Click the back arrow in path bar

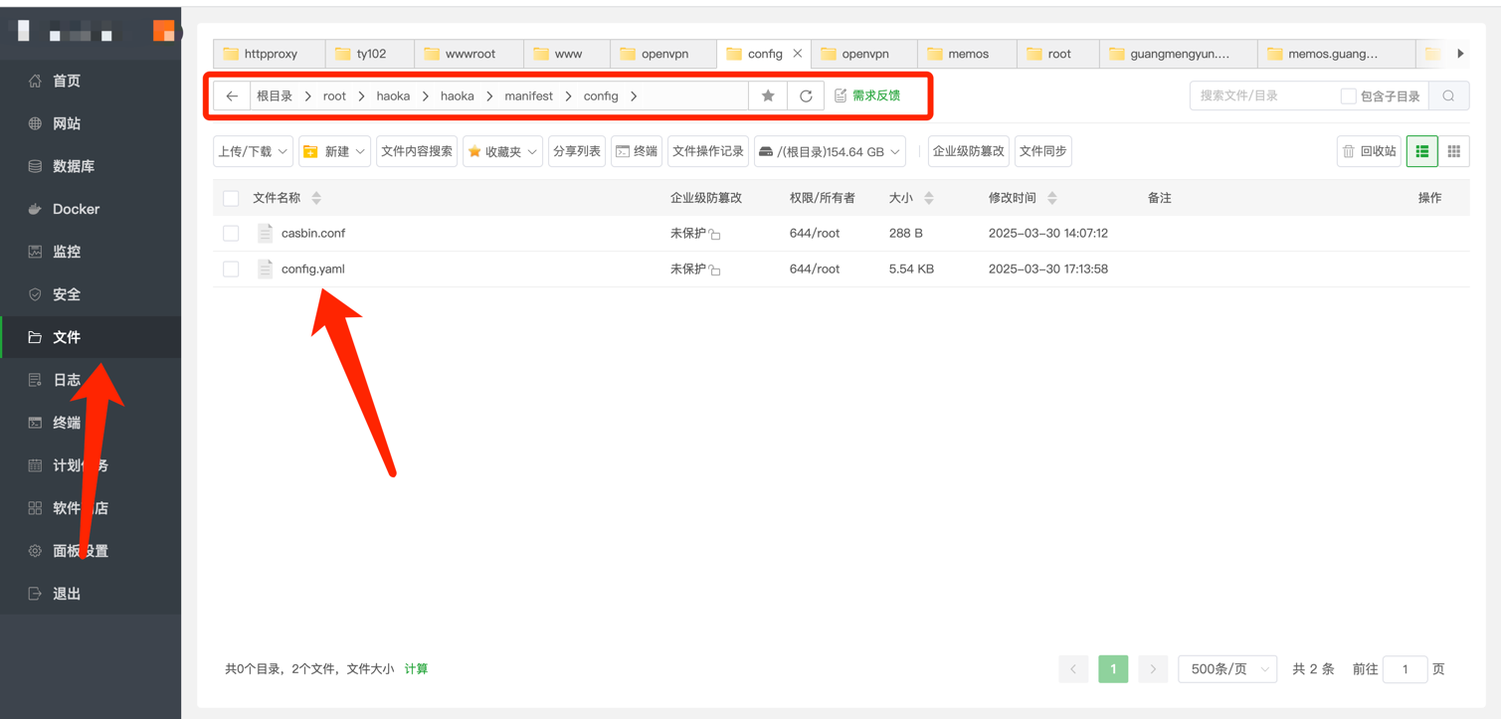232,96
